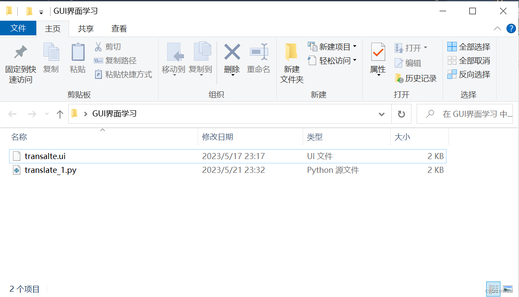This screenshot has width=519, height=297.
Task: Click the 重命名 (Rename) icon
Action: click(259, 60)
